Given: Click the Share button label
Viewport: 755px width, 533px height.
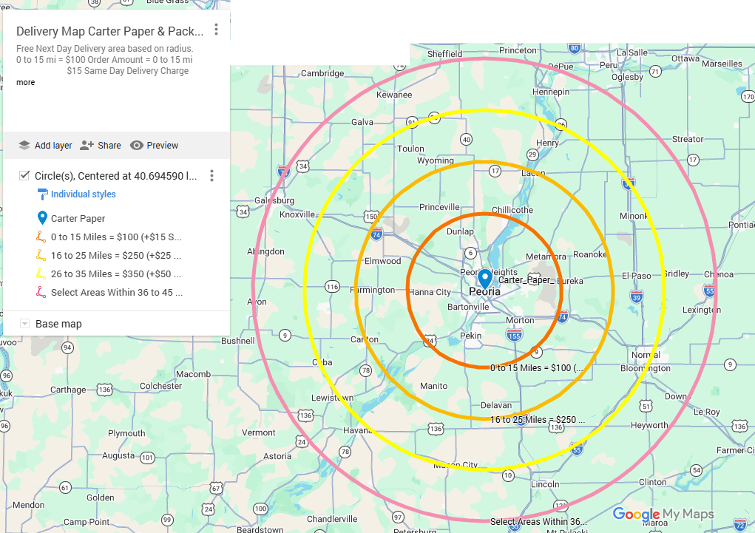Looking at the screenshot, I should 109,146.
